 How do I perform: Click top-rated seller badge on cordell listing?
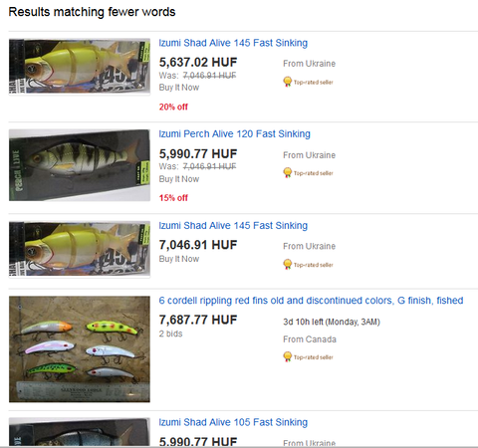pyautogui.click(x=308, y=356)
